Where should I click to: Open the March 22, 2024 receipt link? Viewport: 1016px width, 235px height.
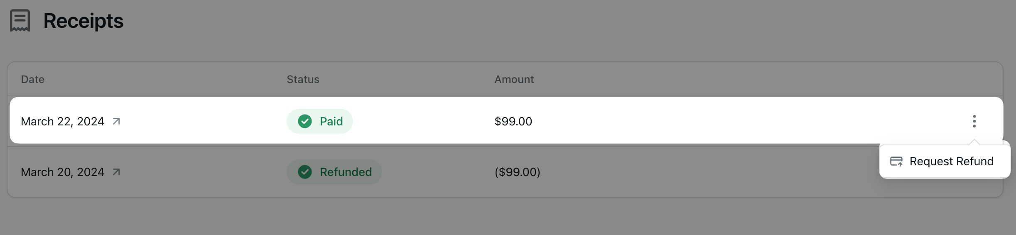62,121
